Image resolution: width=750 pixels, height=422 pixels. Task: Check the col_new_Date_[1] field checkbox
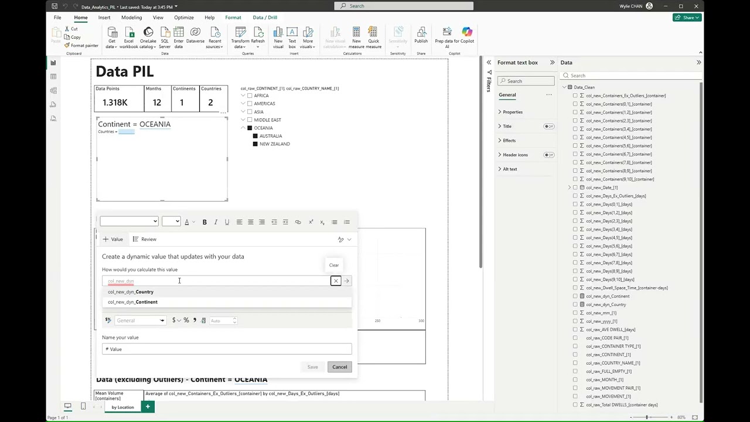point(575,188)
